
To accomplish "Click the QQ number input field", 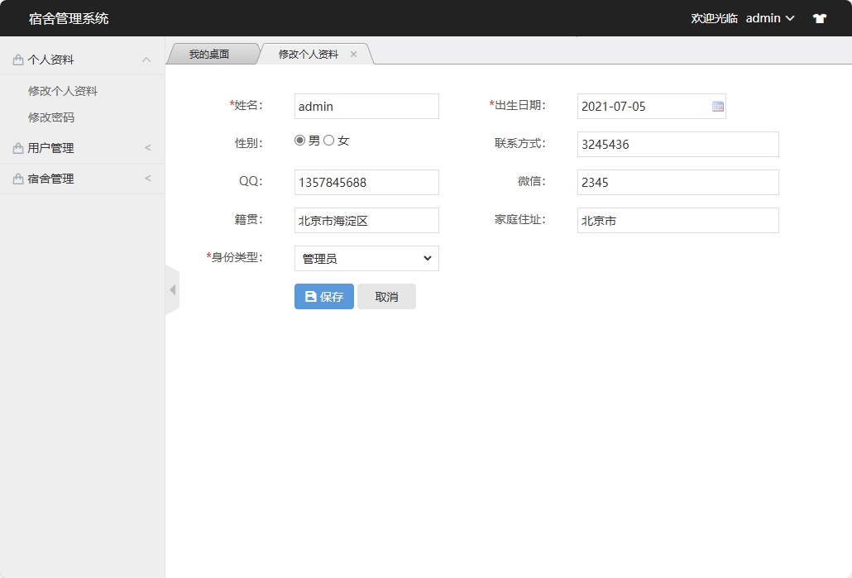I will click(366, 182).
